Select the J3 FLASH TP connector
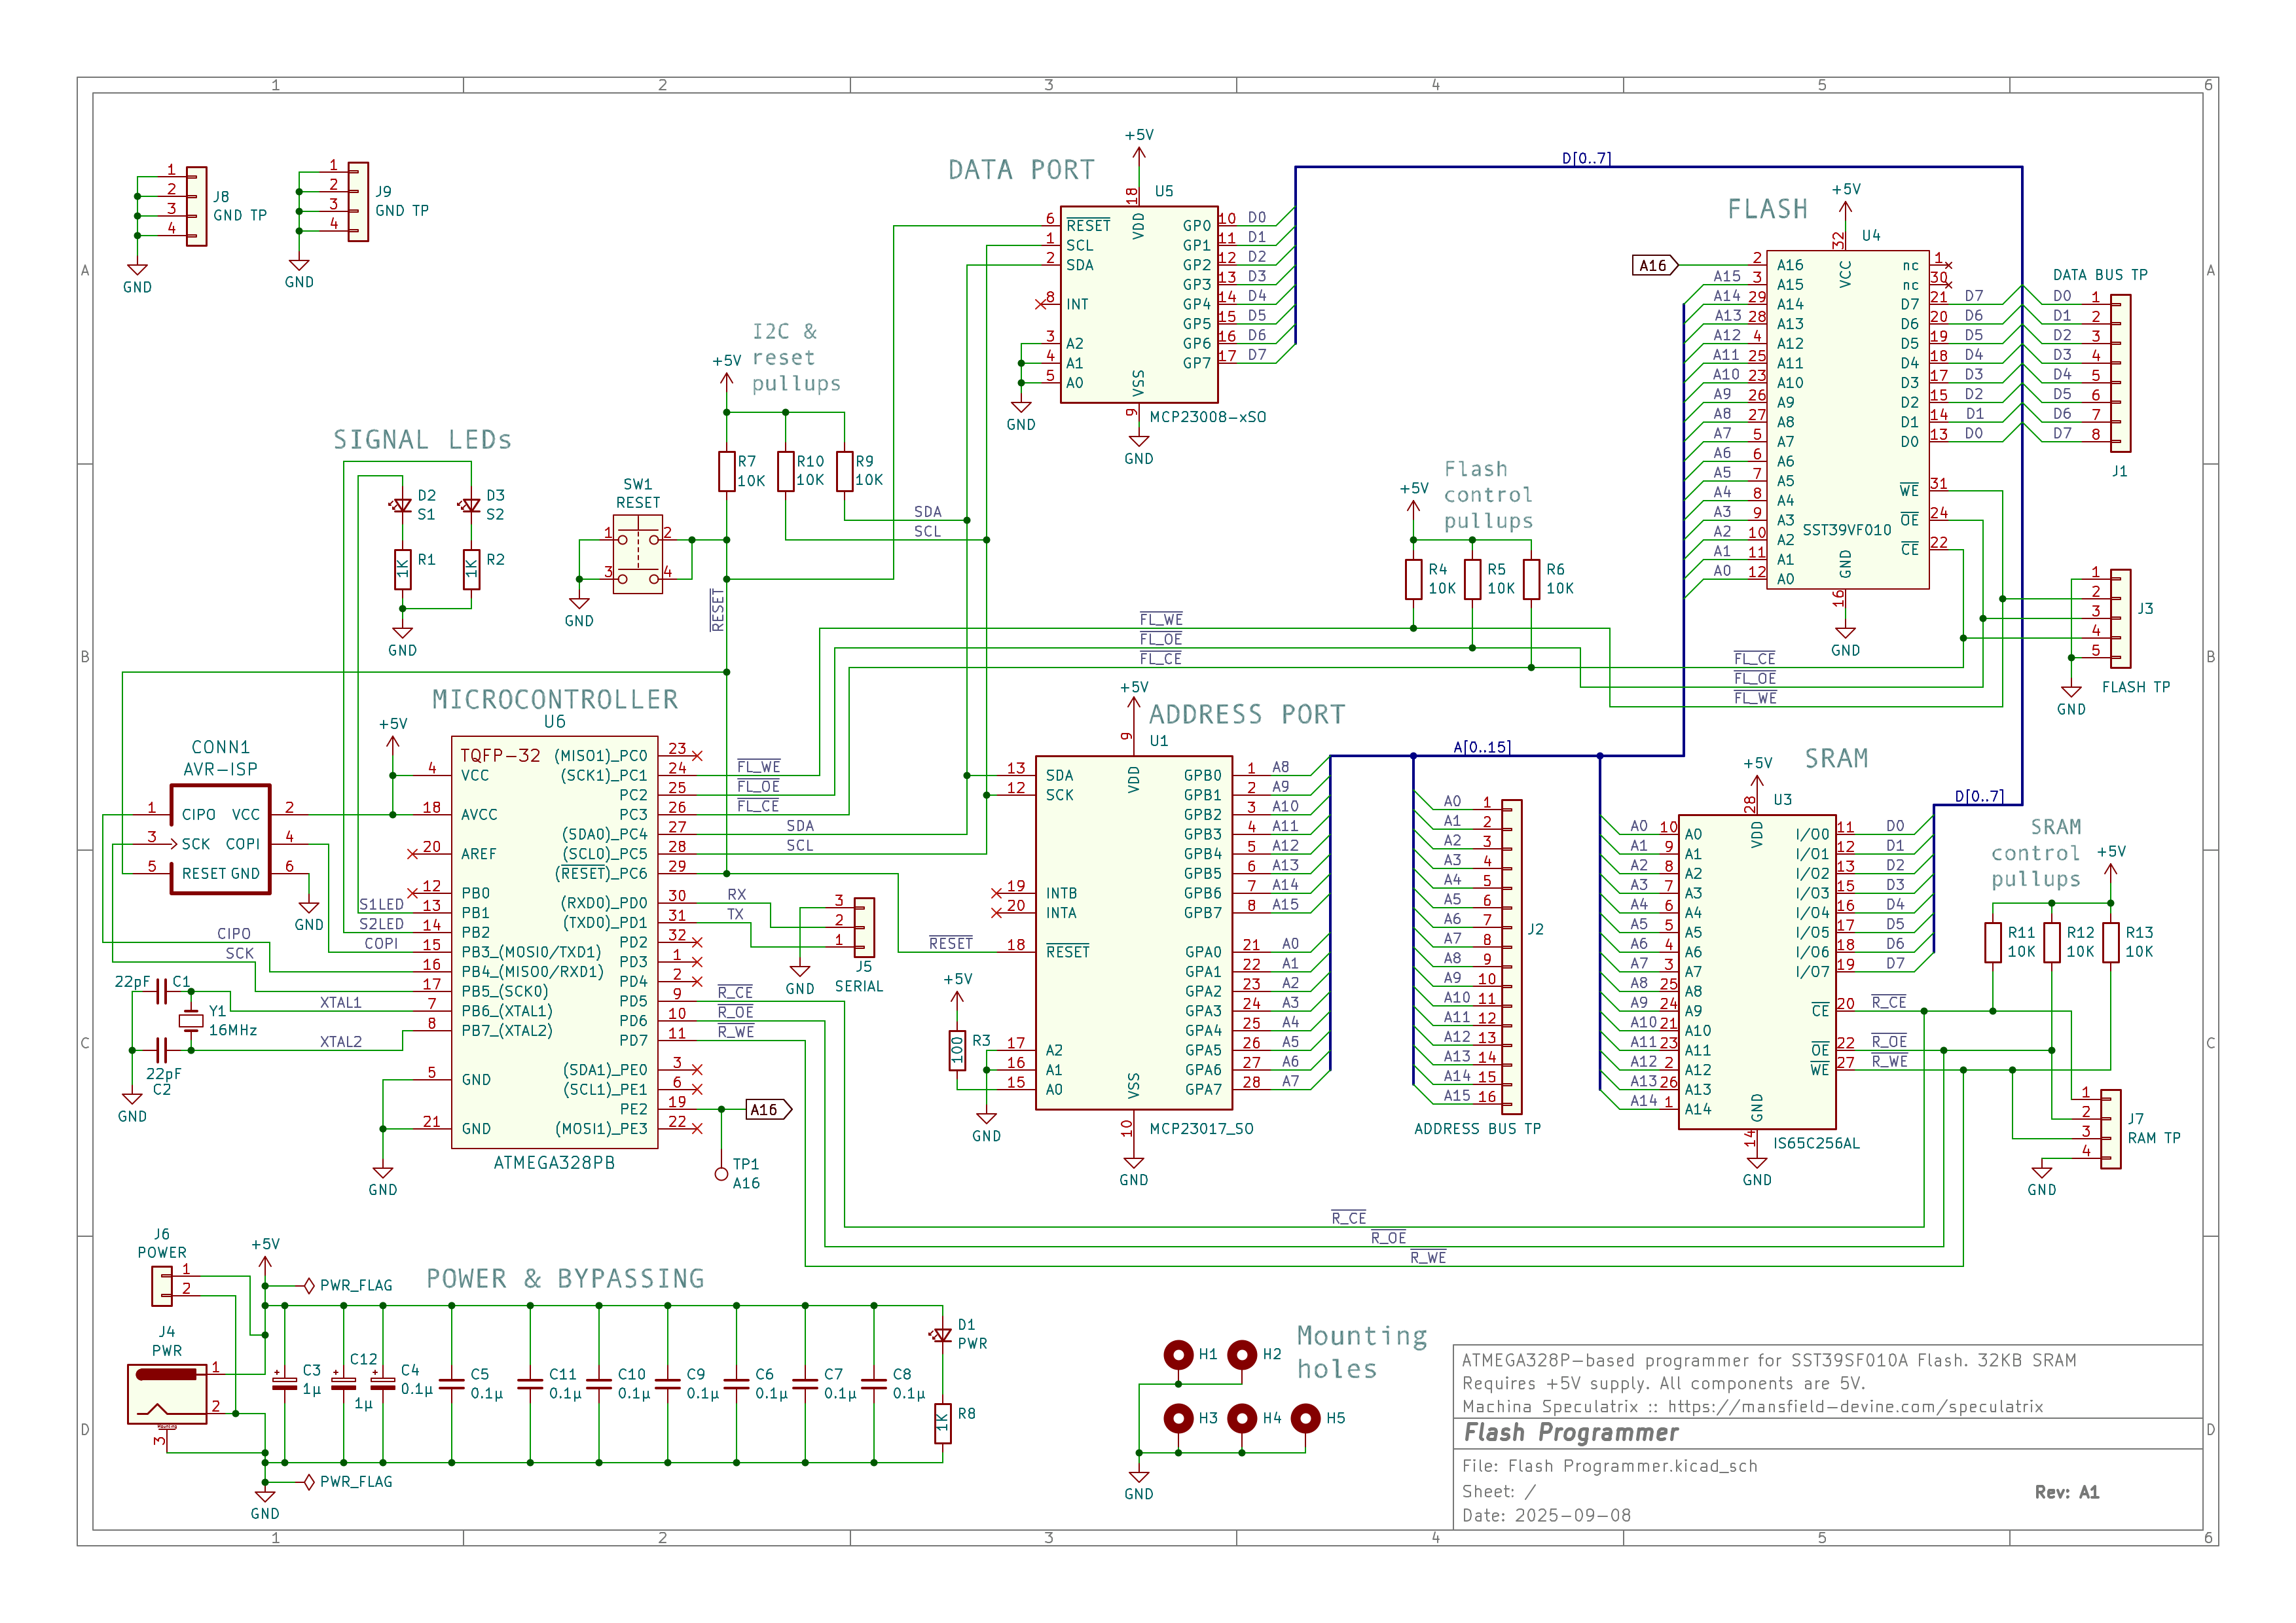This screenshot has width=2296, height=1623. coord(2120,620)
